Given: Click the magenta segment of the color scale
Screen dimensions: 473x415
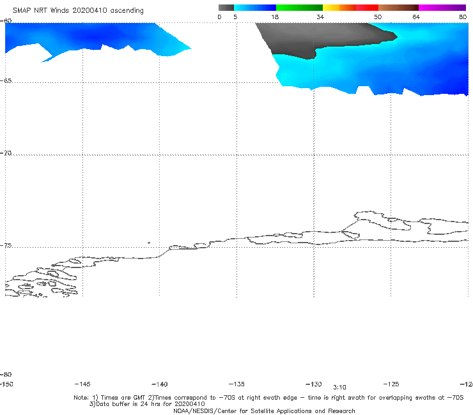Looking at the screenshot, I should tap(442, 8).
